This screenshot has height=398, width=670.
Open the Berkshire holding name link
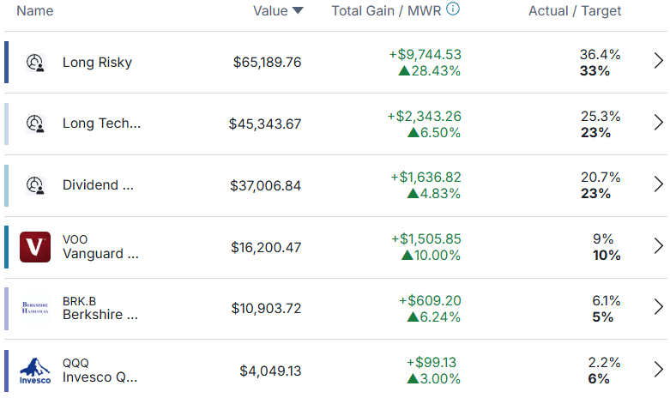coord(100,315)
